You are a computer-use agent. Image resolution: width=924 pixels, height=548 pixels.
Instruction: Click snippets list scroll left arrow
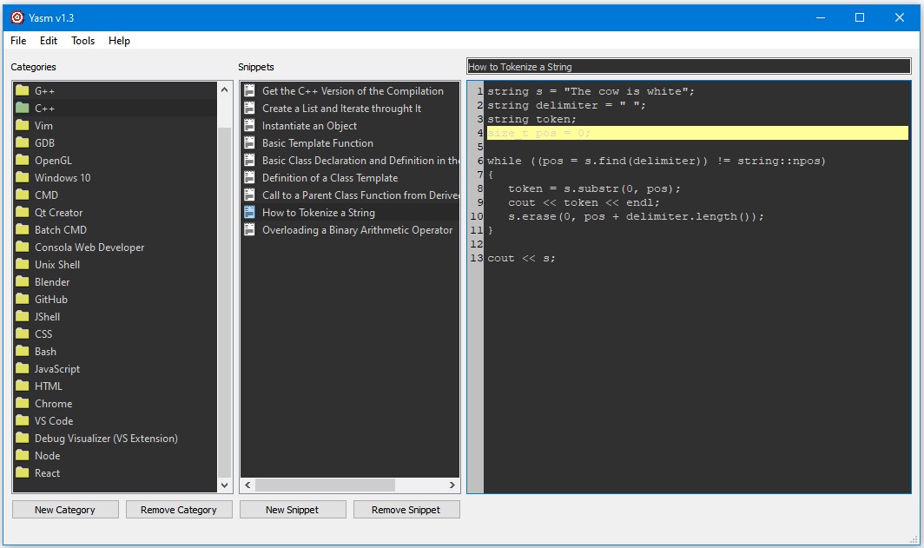tap(248, 485)
